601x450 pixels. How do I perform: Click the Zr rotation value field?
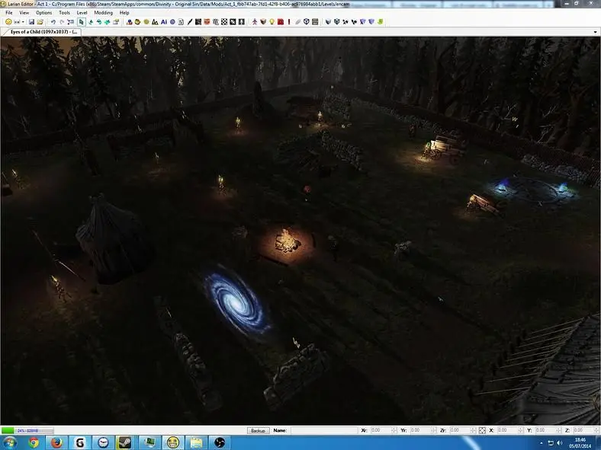[x=460, y=430]
